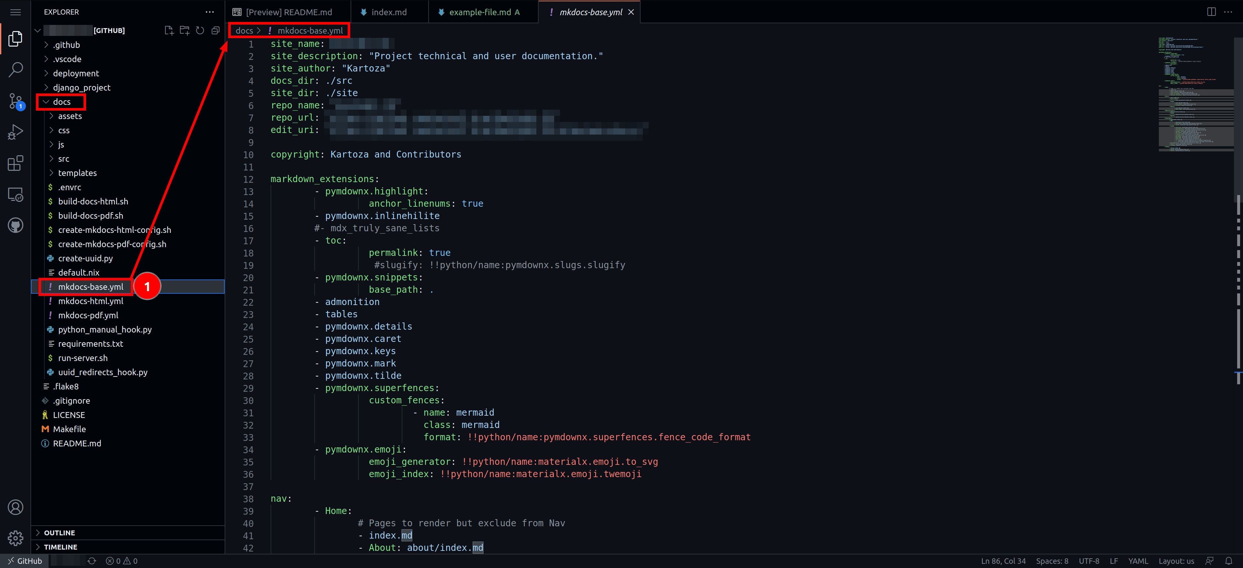Expand the src folder
Screen dimensions: 1243x568
[128, 158]
